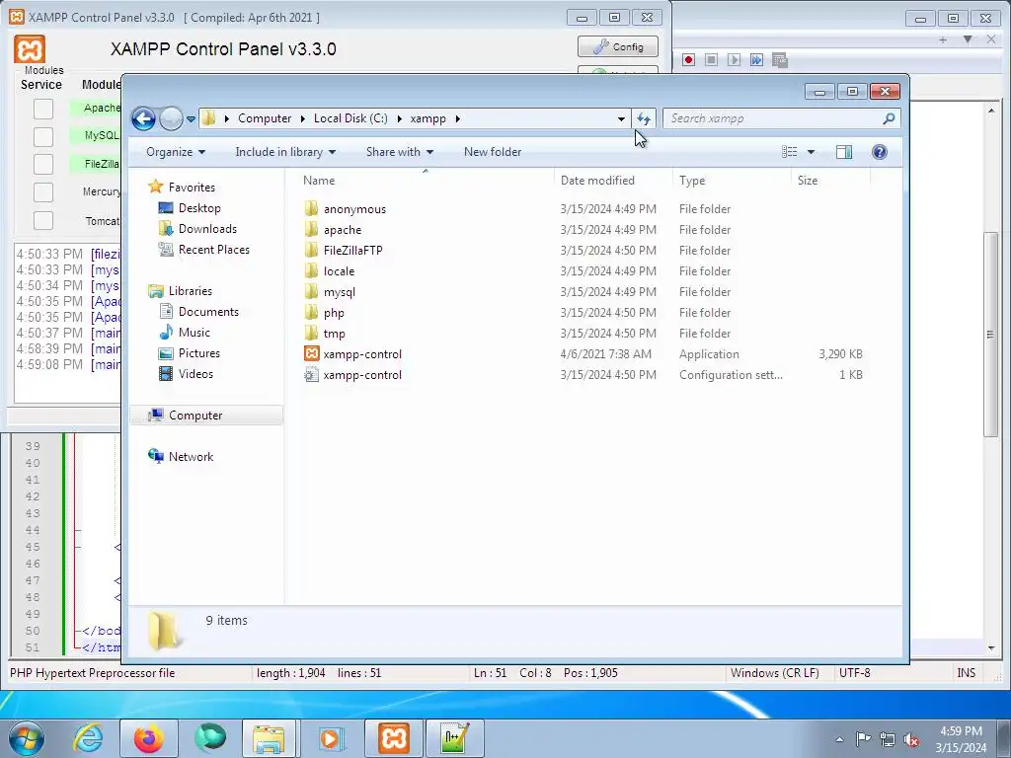
Task: Open Downloads in the navigation pane
Action: [207, 229]
